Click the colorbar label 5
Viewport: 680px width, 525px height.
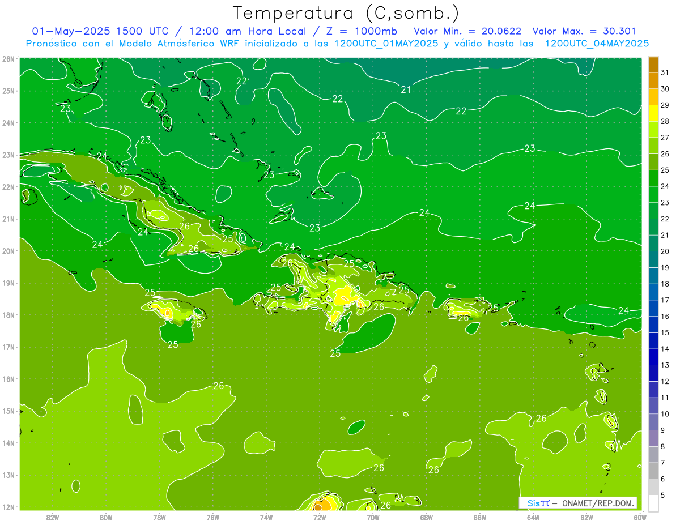click(663, 495)
